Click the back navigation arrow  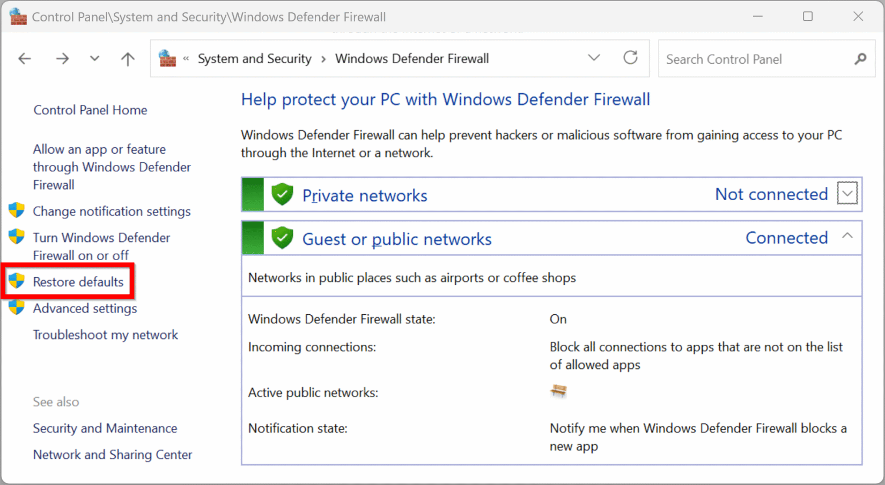pos(25,58)
